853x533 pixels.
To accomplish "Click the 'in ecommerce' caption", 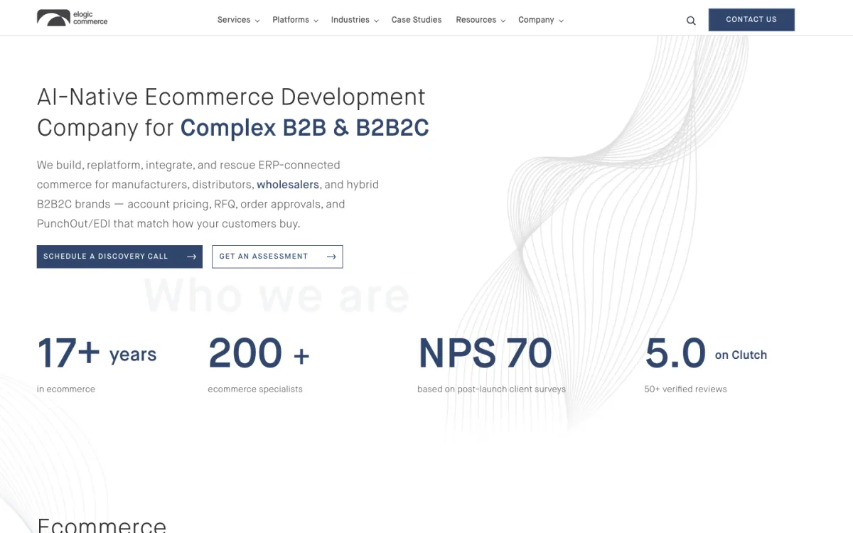I will (66, 389).
